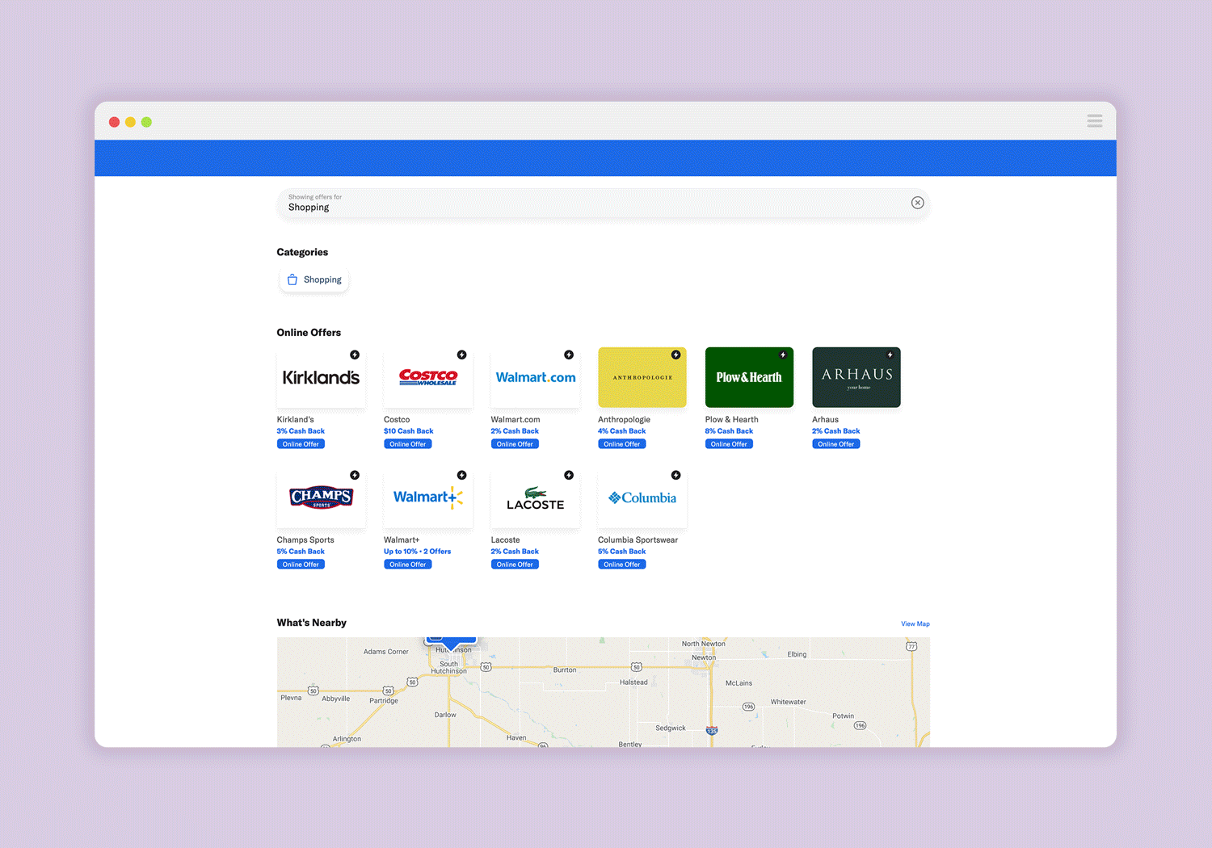Click Walmart.com 2% Cash Back text
This screenshot has width=1212, height=848.
click(x=515, y=431)
